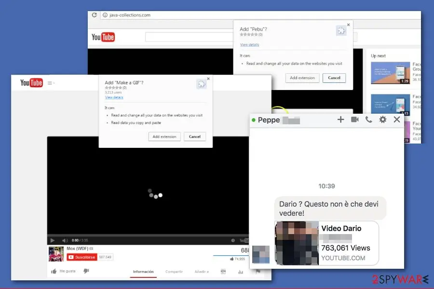The image size is (434, 289).
Task: Start a video call with Peppe
Action: [355, 119]
